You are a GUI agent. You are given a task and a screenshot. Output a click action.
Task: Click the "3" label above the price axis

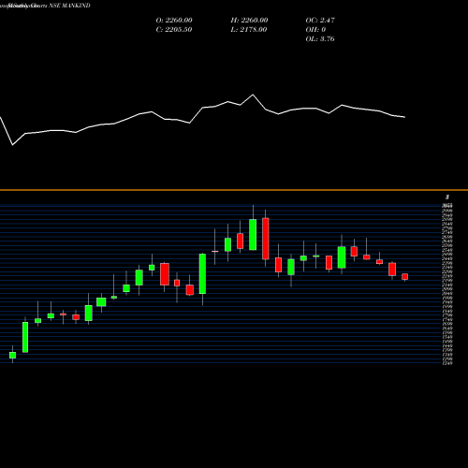[x=447, y=197]
